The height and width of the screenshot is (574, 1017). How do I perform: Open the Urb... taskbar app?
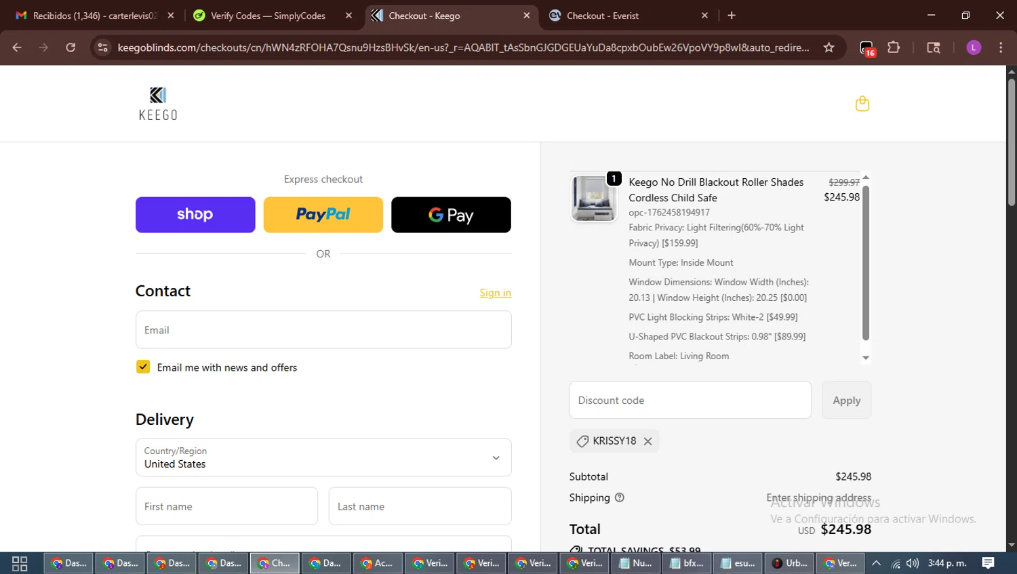coord(790,563)
